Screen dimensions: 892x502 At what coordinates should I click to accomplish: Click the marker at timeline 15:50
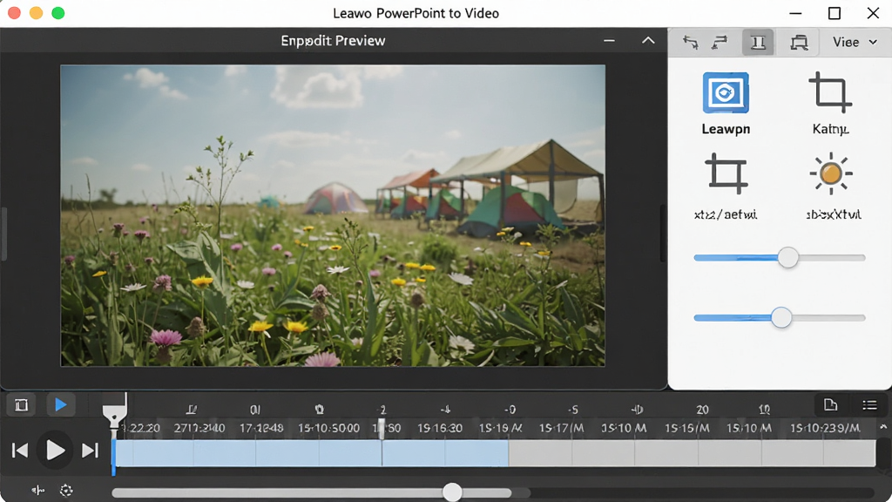382,429
